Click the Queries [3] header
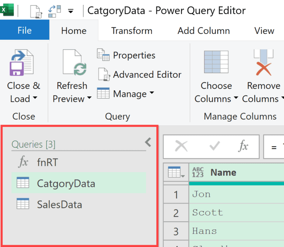The width and height of the screenshot is (284, 247). click(x=33, y=145)
